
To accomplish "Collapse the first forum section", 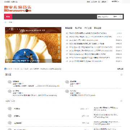I will 121,75.
